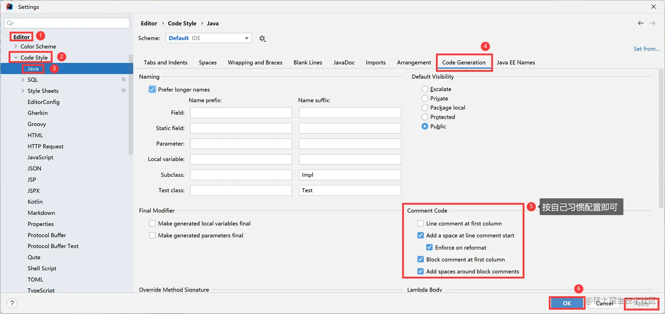Select Kotlin in the settings tree
665x314 pixels.
pos(35,202)
